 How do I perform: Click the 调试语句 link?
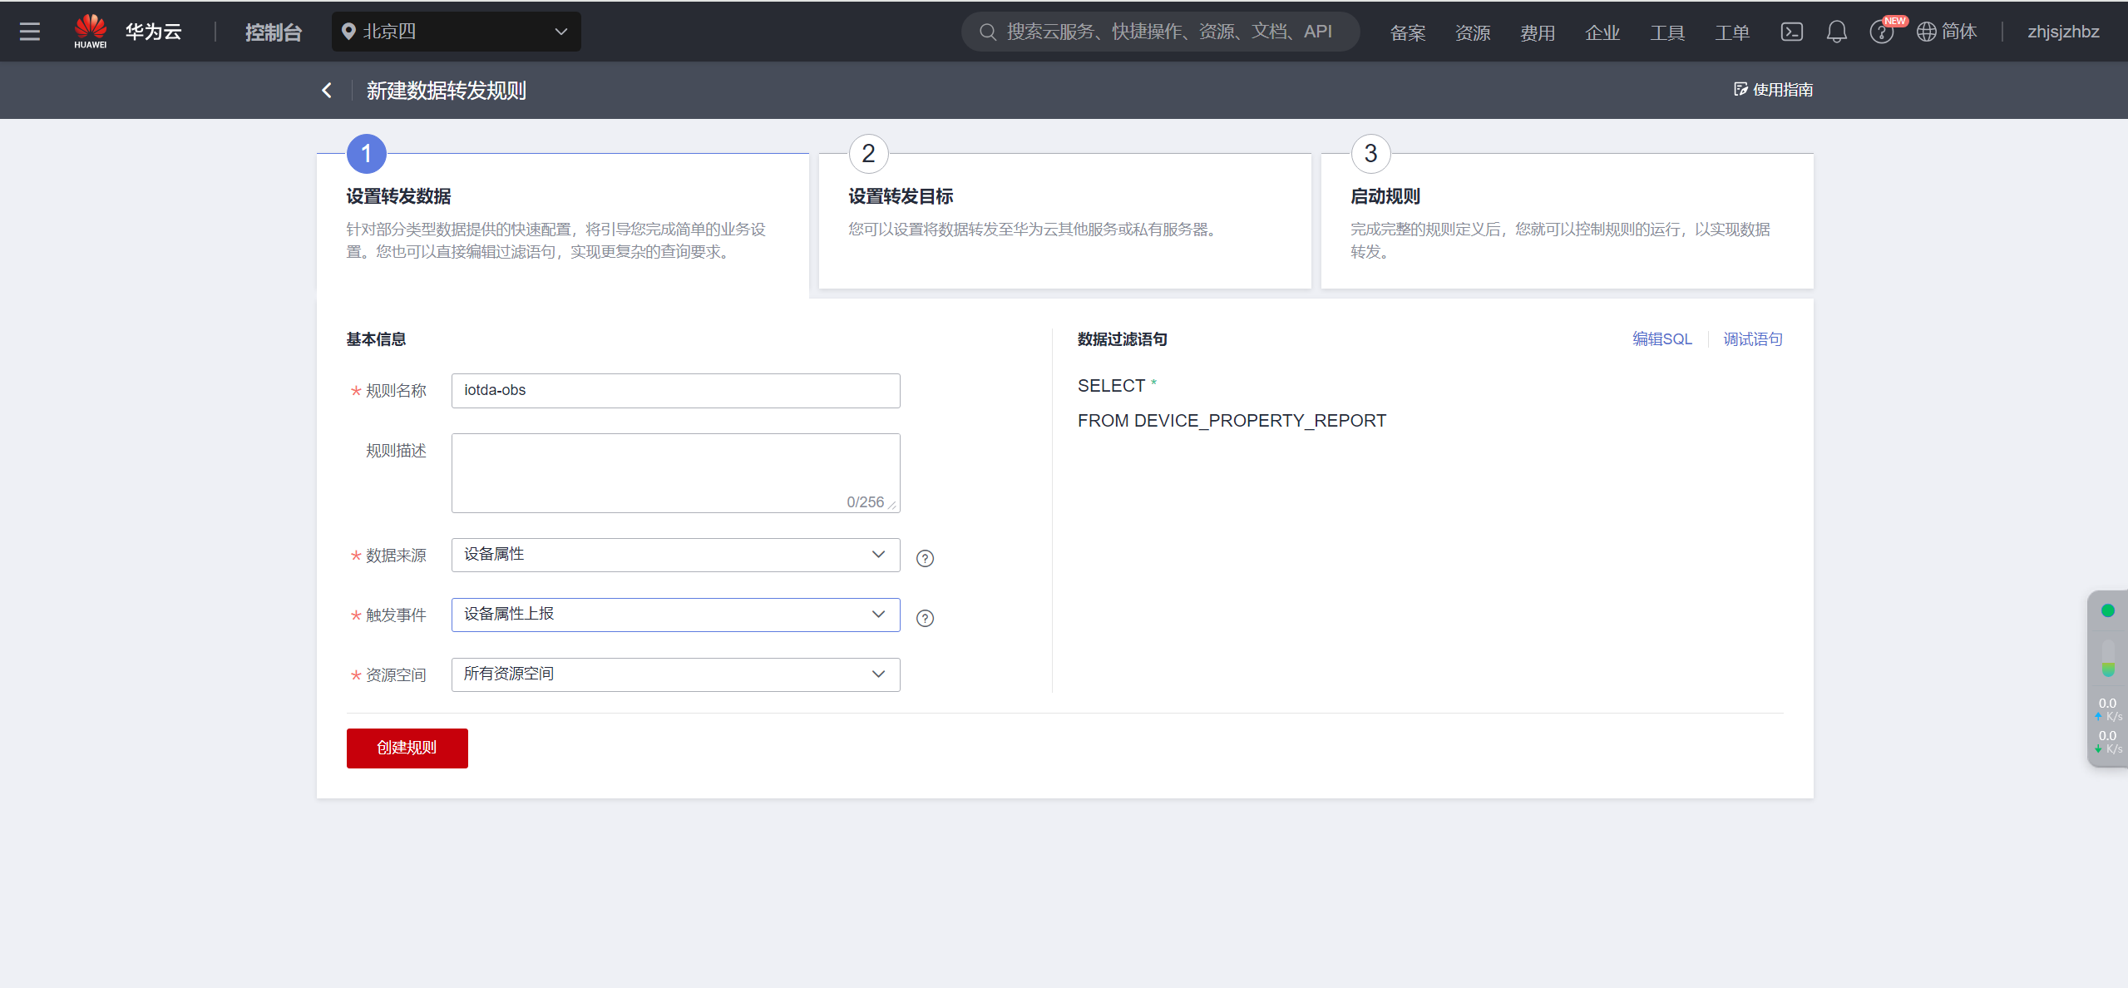coord(1752,339)
